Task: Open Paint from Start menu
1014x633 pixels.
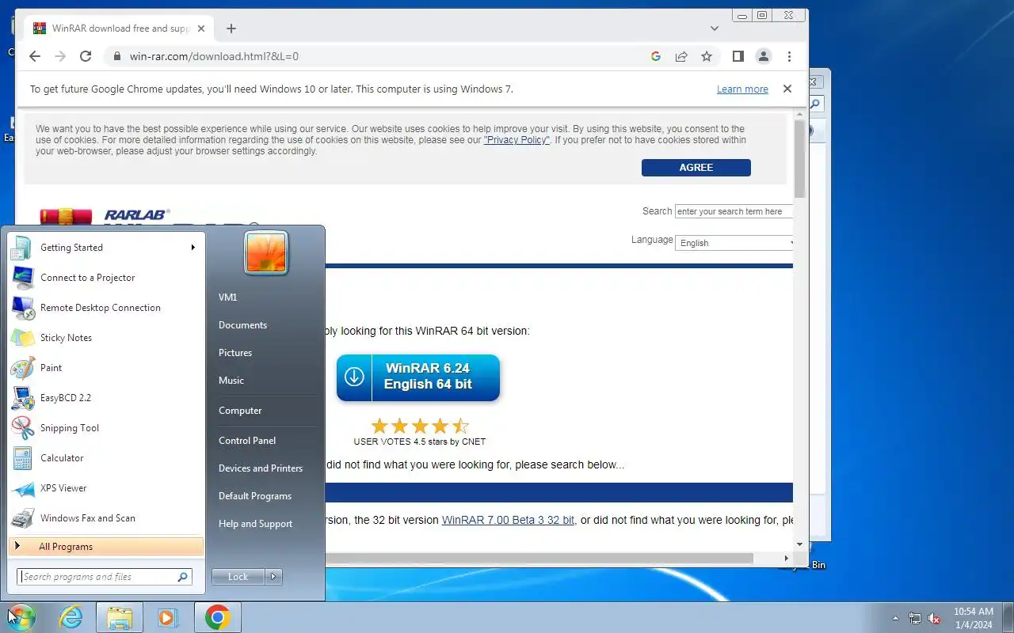Action: point(105,368)
